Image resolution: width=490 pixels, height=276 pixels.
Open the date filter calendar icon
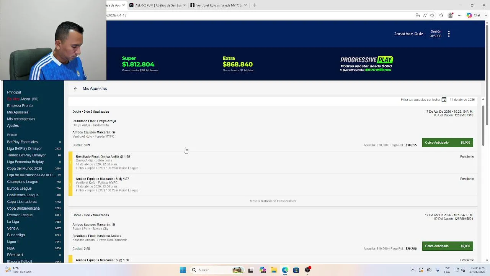pos(444,100)
